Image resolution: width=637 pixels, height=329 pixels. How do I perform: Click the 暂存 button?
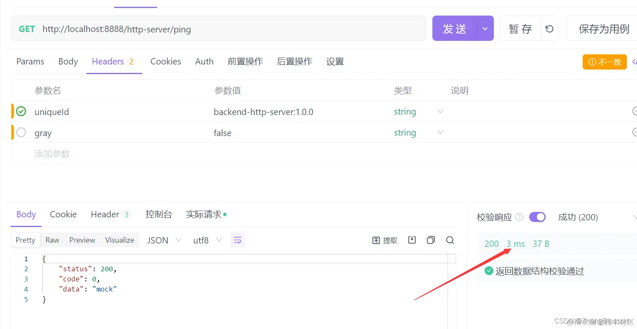[x=520, y=29]
